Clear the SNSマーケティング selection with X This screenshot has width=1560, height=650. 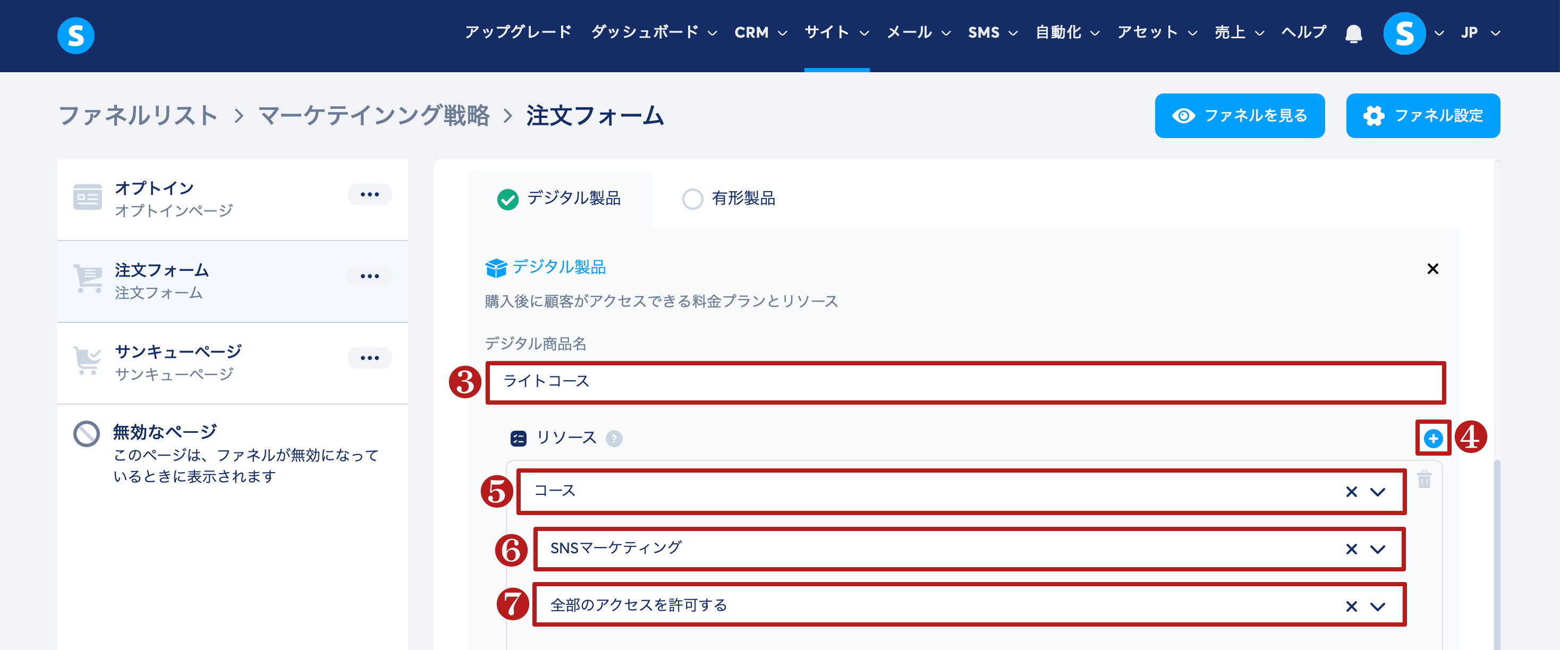(x=1351, y=549)
